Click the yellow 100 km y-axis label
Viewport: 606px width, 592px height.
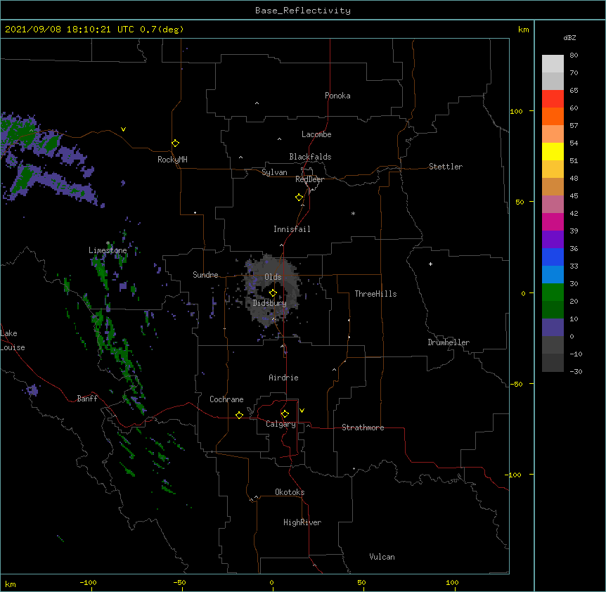(x=516, y=111)
